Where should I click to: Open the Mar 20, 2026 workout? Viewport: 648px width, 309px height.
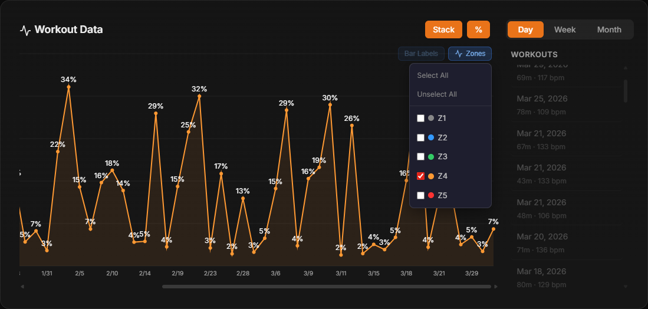tap(566, 242)
